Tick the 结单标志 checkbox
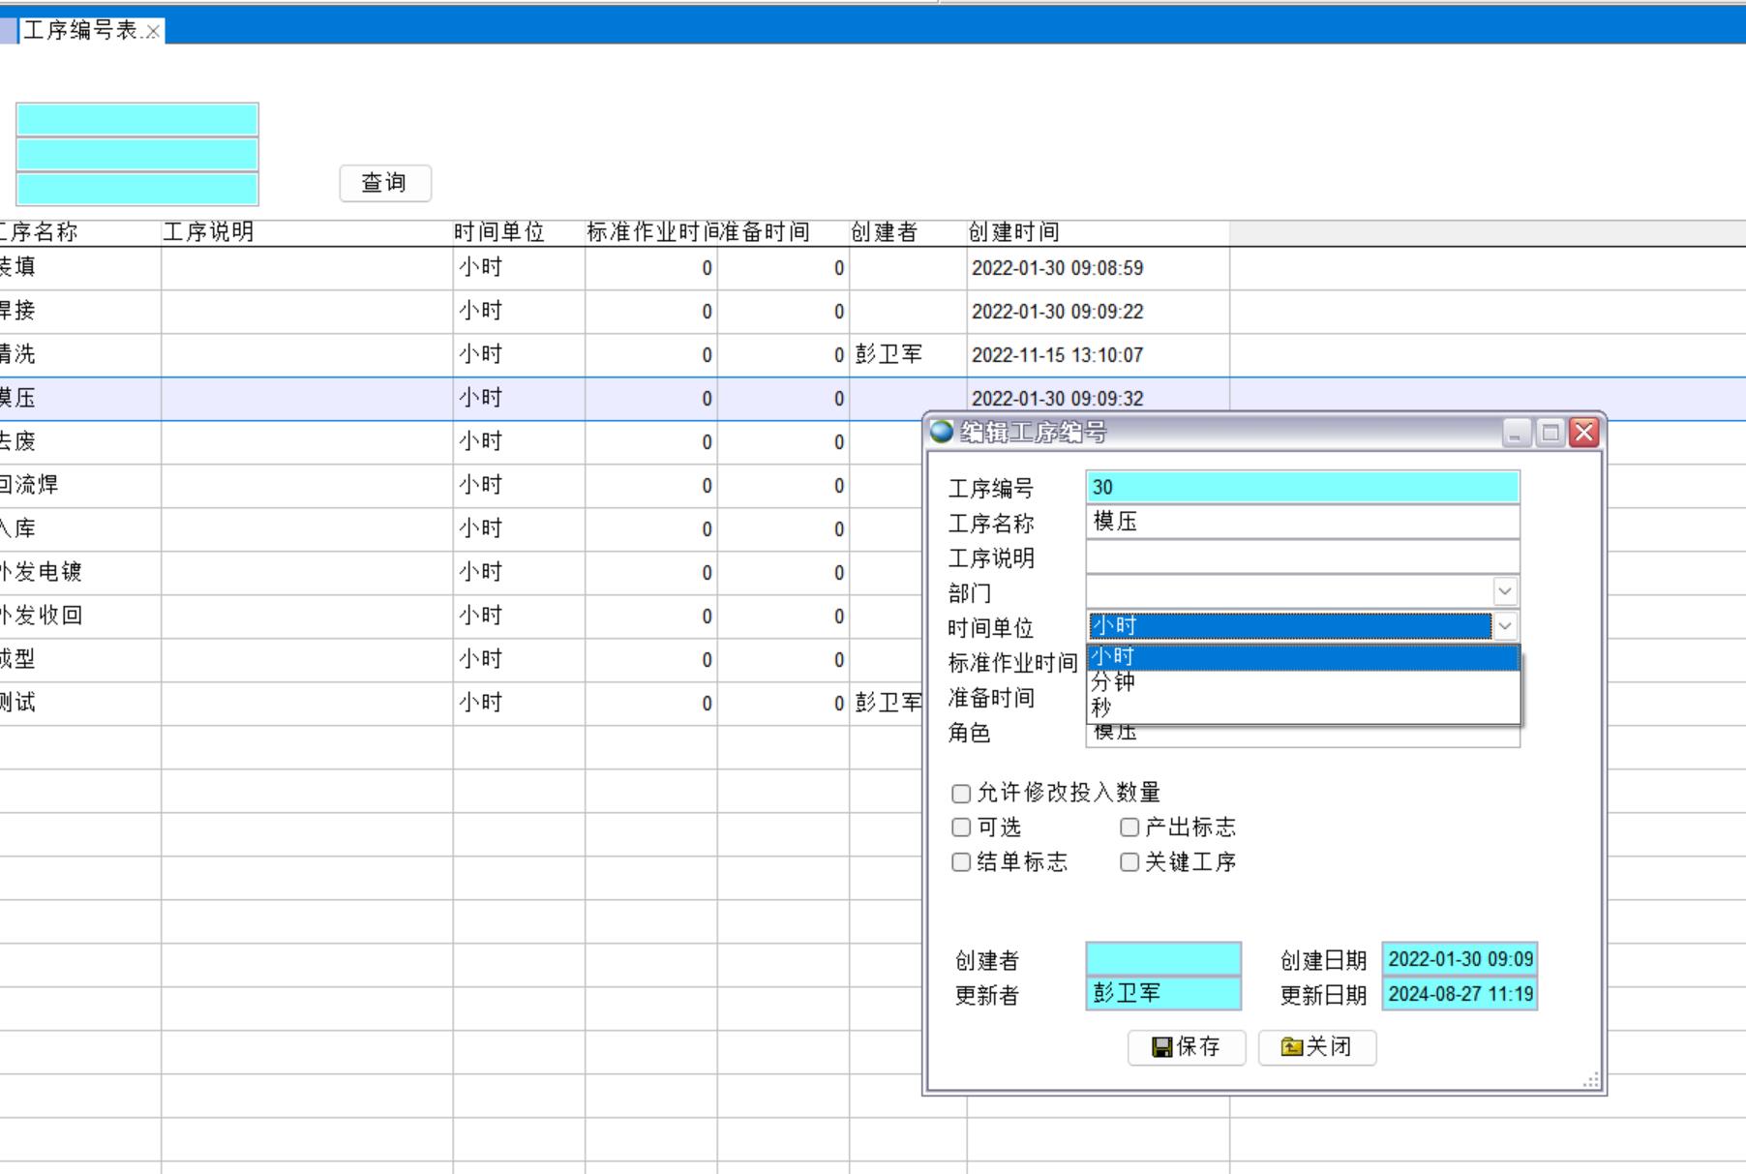Viewport: 1746px width, 1174px height. coord(961,862)
